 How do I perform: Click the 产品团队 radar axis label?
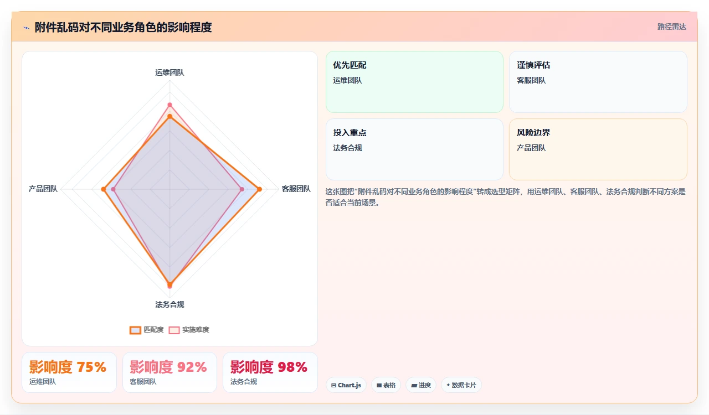tap(43, 189)
